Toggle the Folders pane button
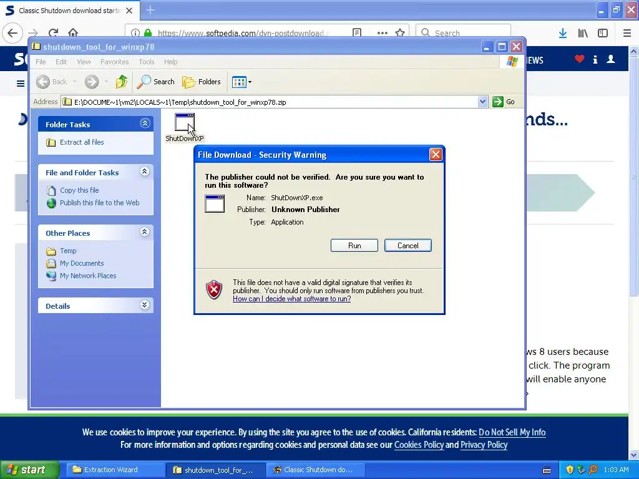Screen dimensions: 639x479 tap(202, 82)
